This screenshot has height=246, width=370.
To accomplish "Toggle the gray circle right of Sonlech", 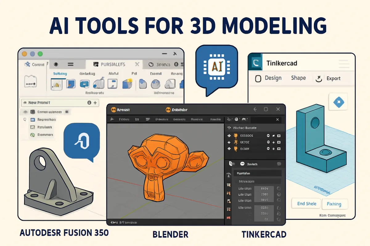I will (279, 164).
